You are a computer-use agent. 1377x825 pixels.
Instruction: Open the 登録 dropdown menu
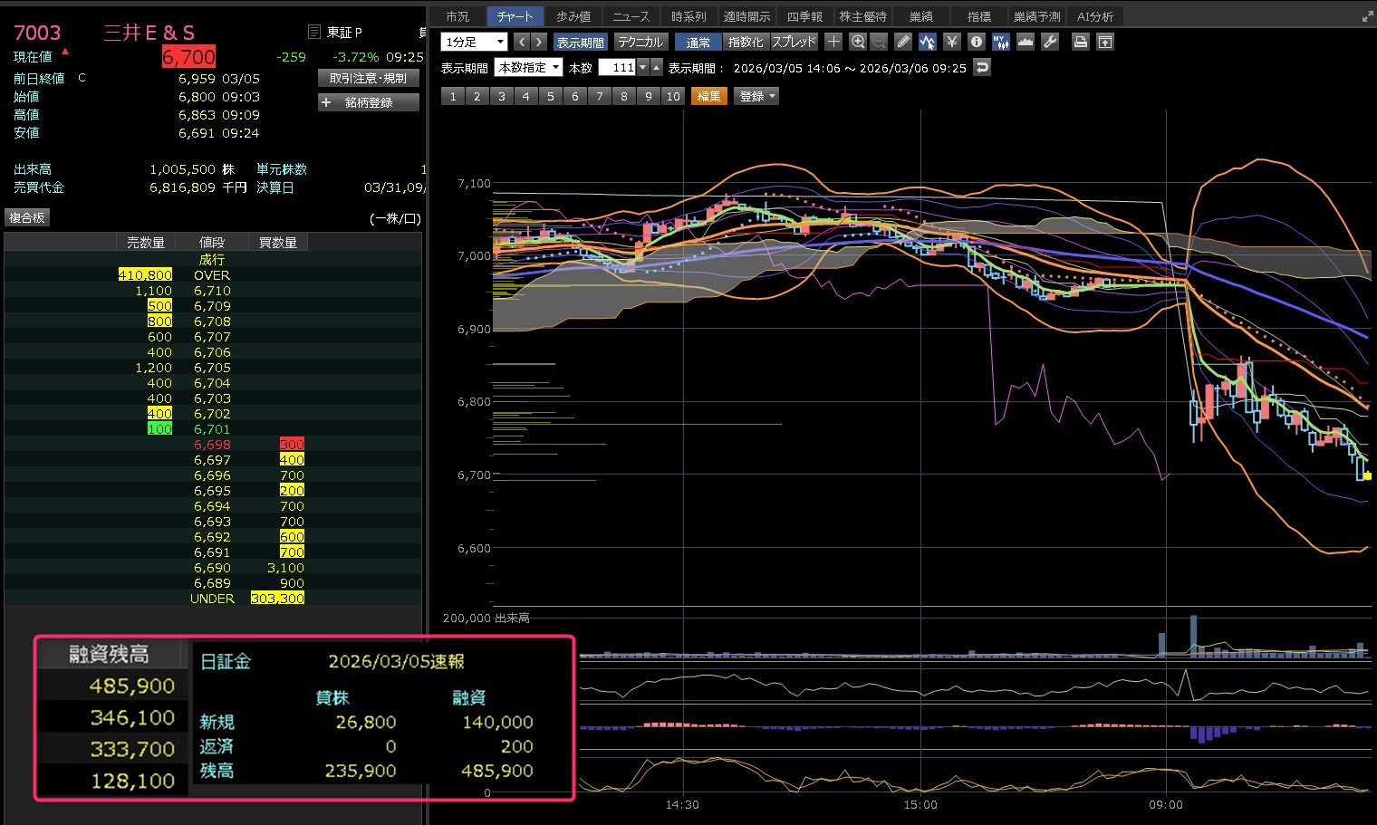[757, 96]
